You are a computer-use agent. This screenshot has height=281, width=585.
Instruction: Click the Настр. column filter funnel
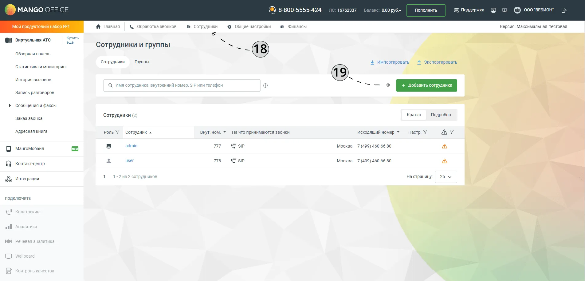point(425,132)
